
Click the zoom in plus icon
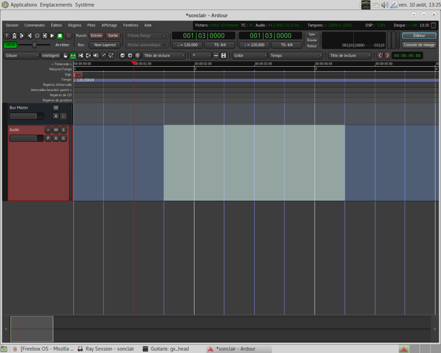pyautogui.click(x=130, y=56)
